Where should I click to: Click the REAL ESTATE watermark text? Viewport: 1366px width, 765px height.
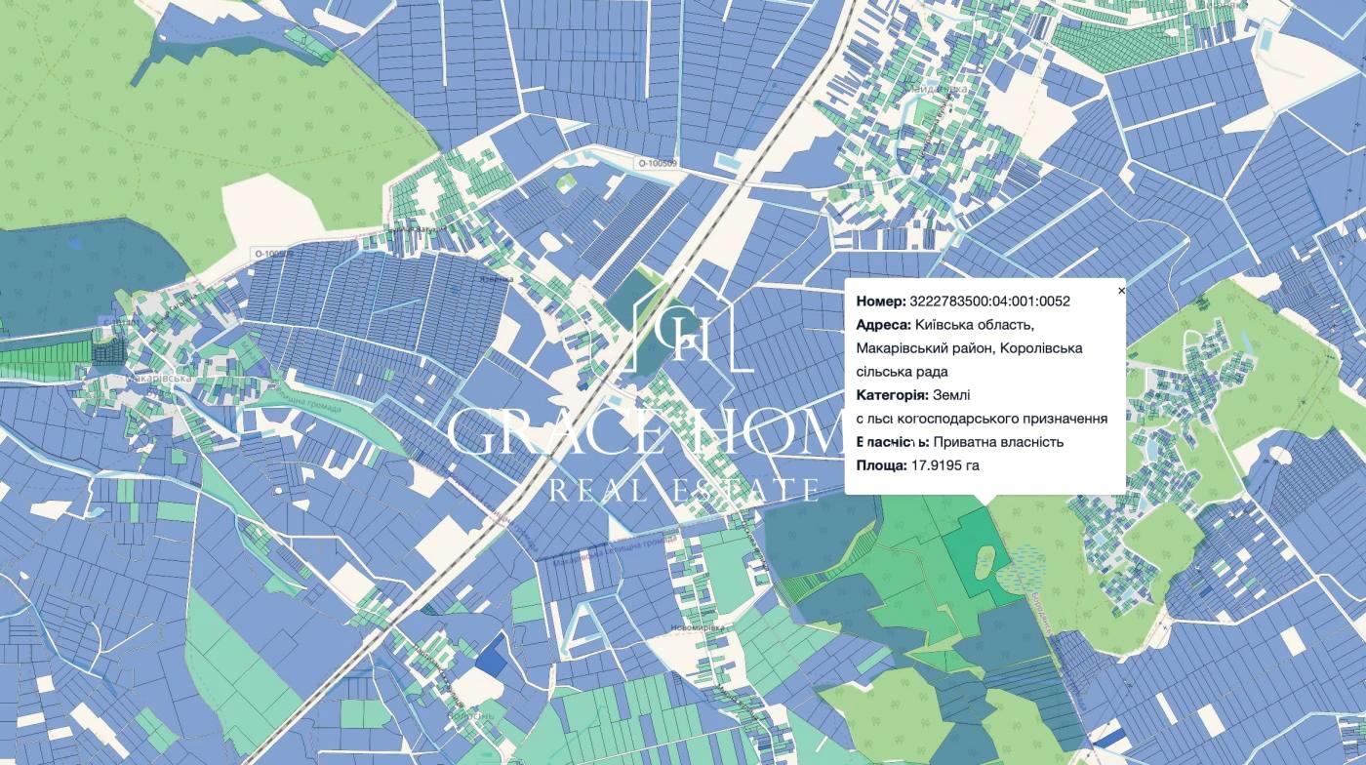point(683,490)
